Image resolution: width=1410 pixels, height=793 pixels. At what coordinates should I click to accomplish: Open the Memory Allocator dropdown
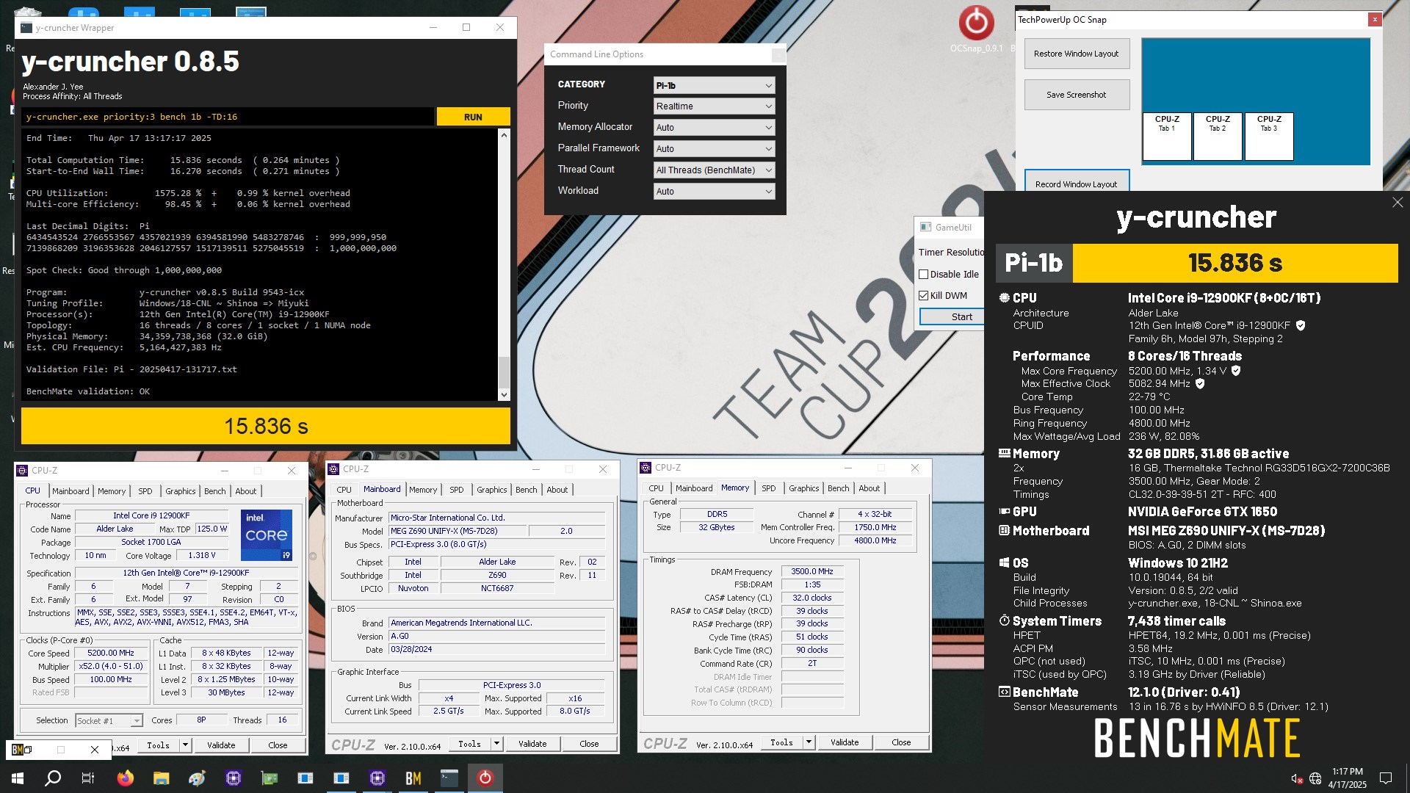coord(714,128)
